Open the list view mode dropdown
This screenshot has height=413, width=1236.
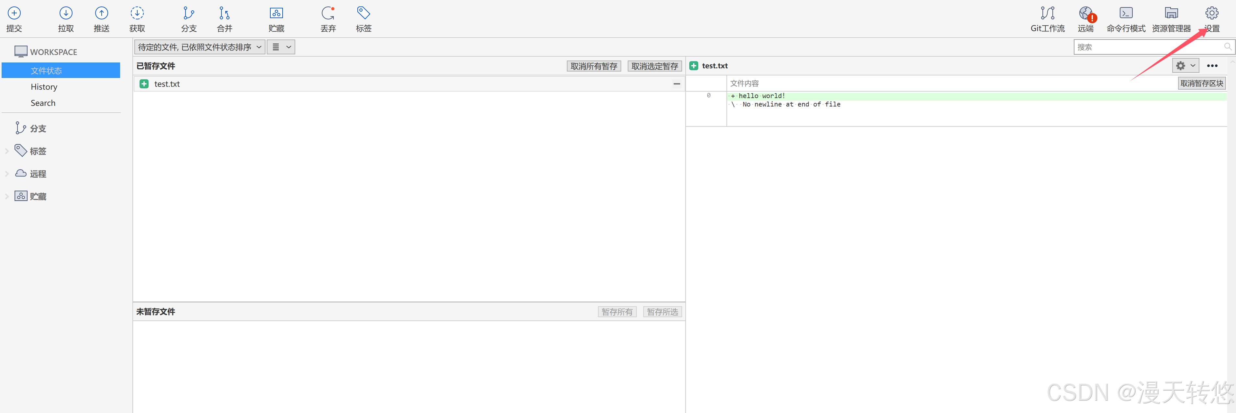[281, 47]
